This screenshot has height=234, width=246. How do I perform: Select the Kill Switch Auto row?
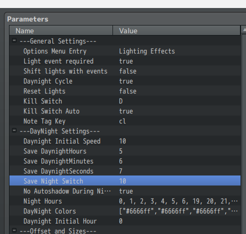tap(125, 111)
